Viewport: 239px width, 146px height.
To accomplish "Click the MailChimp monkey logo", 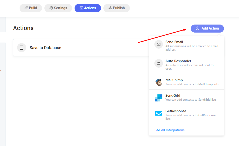I will tap(159, 82).
